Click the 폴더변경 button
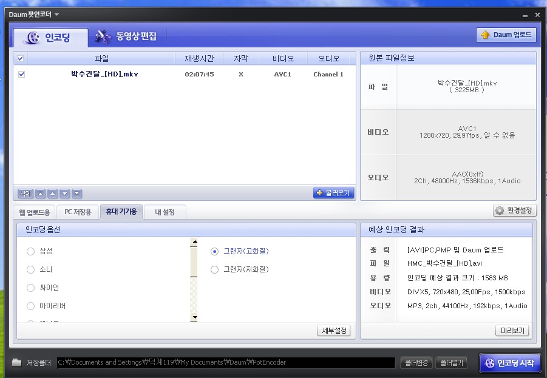Screen dimensions: 547x378 416,363
